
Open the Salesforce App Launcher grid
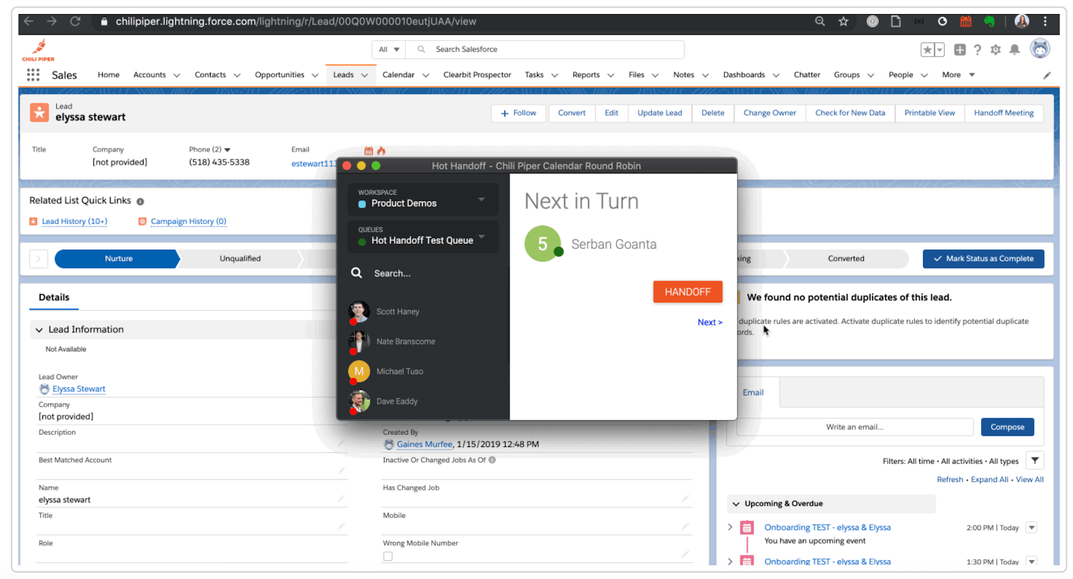coord(33,74)
